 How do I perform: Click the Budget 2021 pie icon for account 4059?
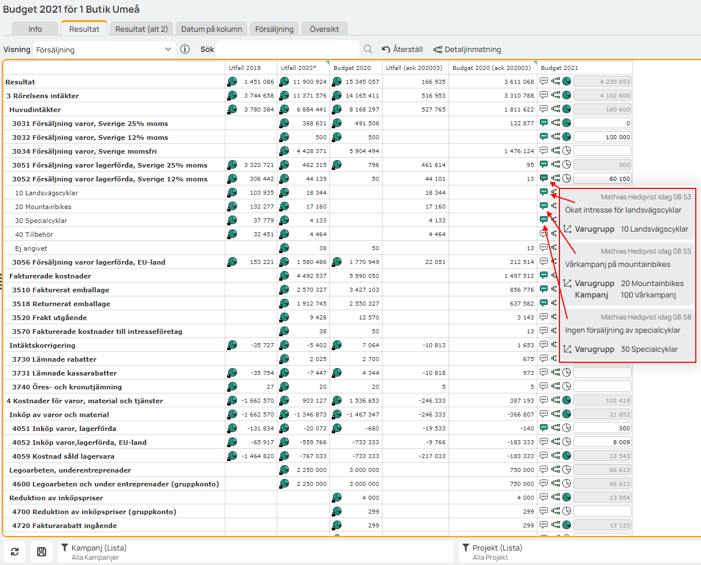pos(567,456)
